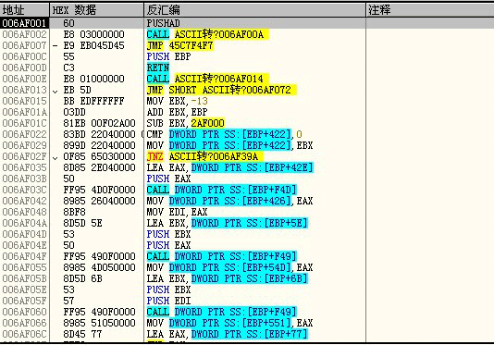
Task: Click JMP 45C7F4F7 instruction
Action: [x=179, y=45]
